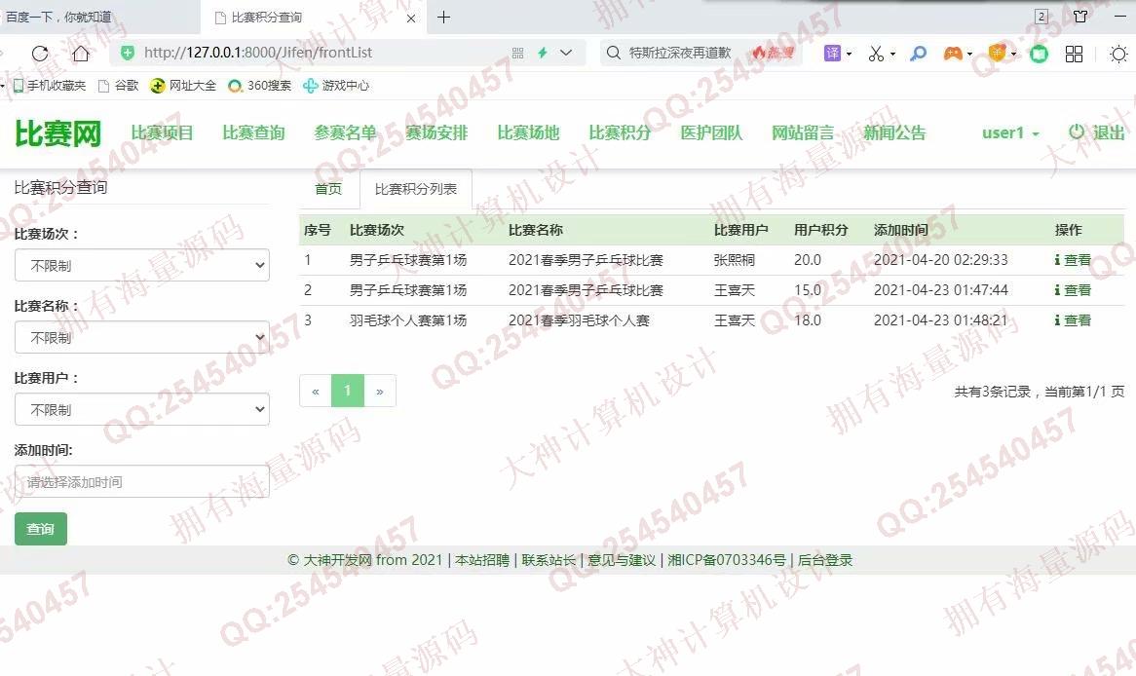Click the 联系站长 footer link
The image size is (1136, 676).
pyautogui.click(x=549, y=560)
